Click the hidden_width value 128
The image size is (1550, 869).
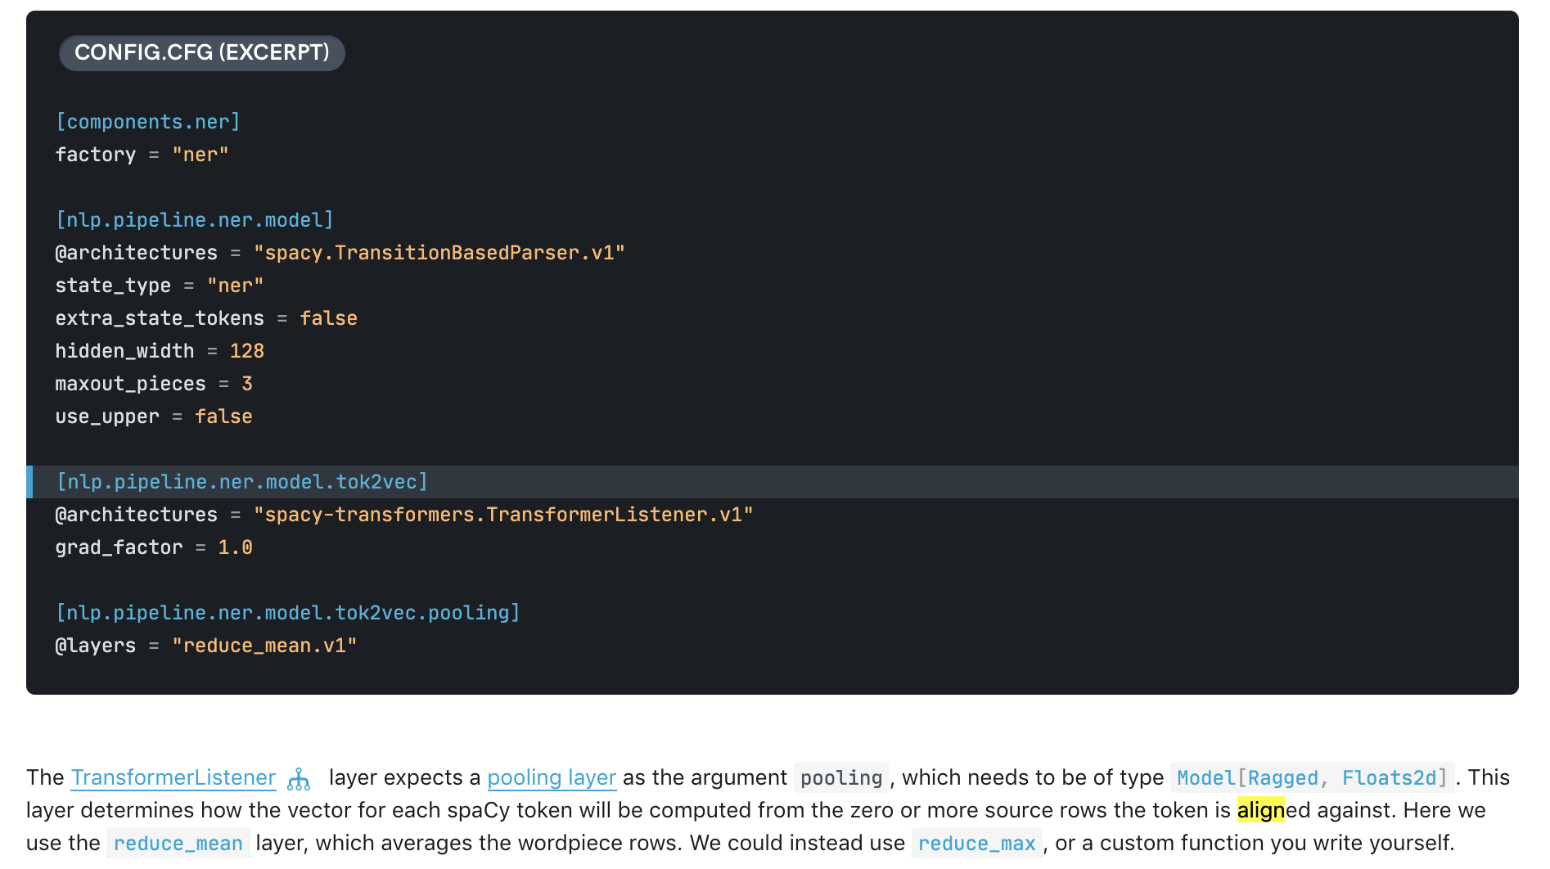coord(247,351)
